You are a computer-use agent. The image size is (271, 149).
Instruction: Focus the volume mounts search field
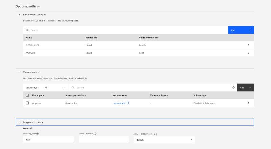pos(150,88)
